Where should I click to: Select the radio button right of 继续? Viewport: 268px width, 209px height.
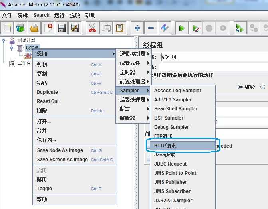[x=263, y=87]
